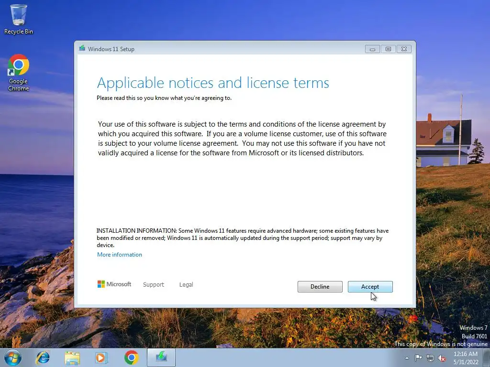The width and height of the screenshot is (490, 367).
Task: Launch Windows Media Player from the taskbar
Action: [x=101, y=357]
